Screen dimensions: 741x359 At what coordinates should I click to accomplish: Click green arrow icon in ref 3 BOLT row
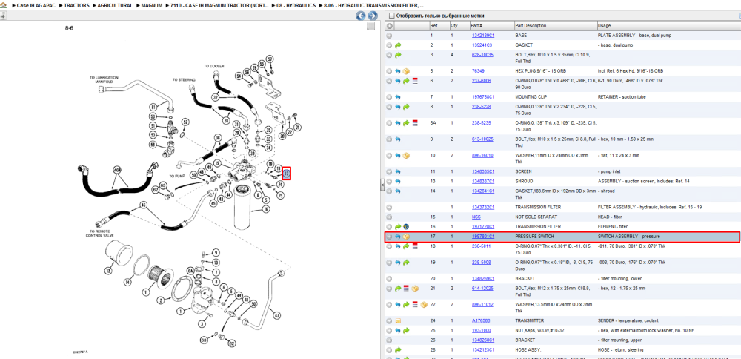[398, 56]
